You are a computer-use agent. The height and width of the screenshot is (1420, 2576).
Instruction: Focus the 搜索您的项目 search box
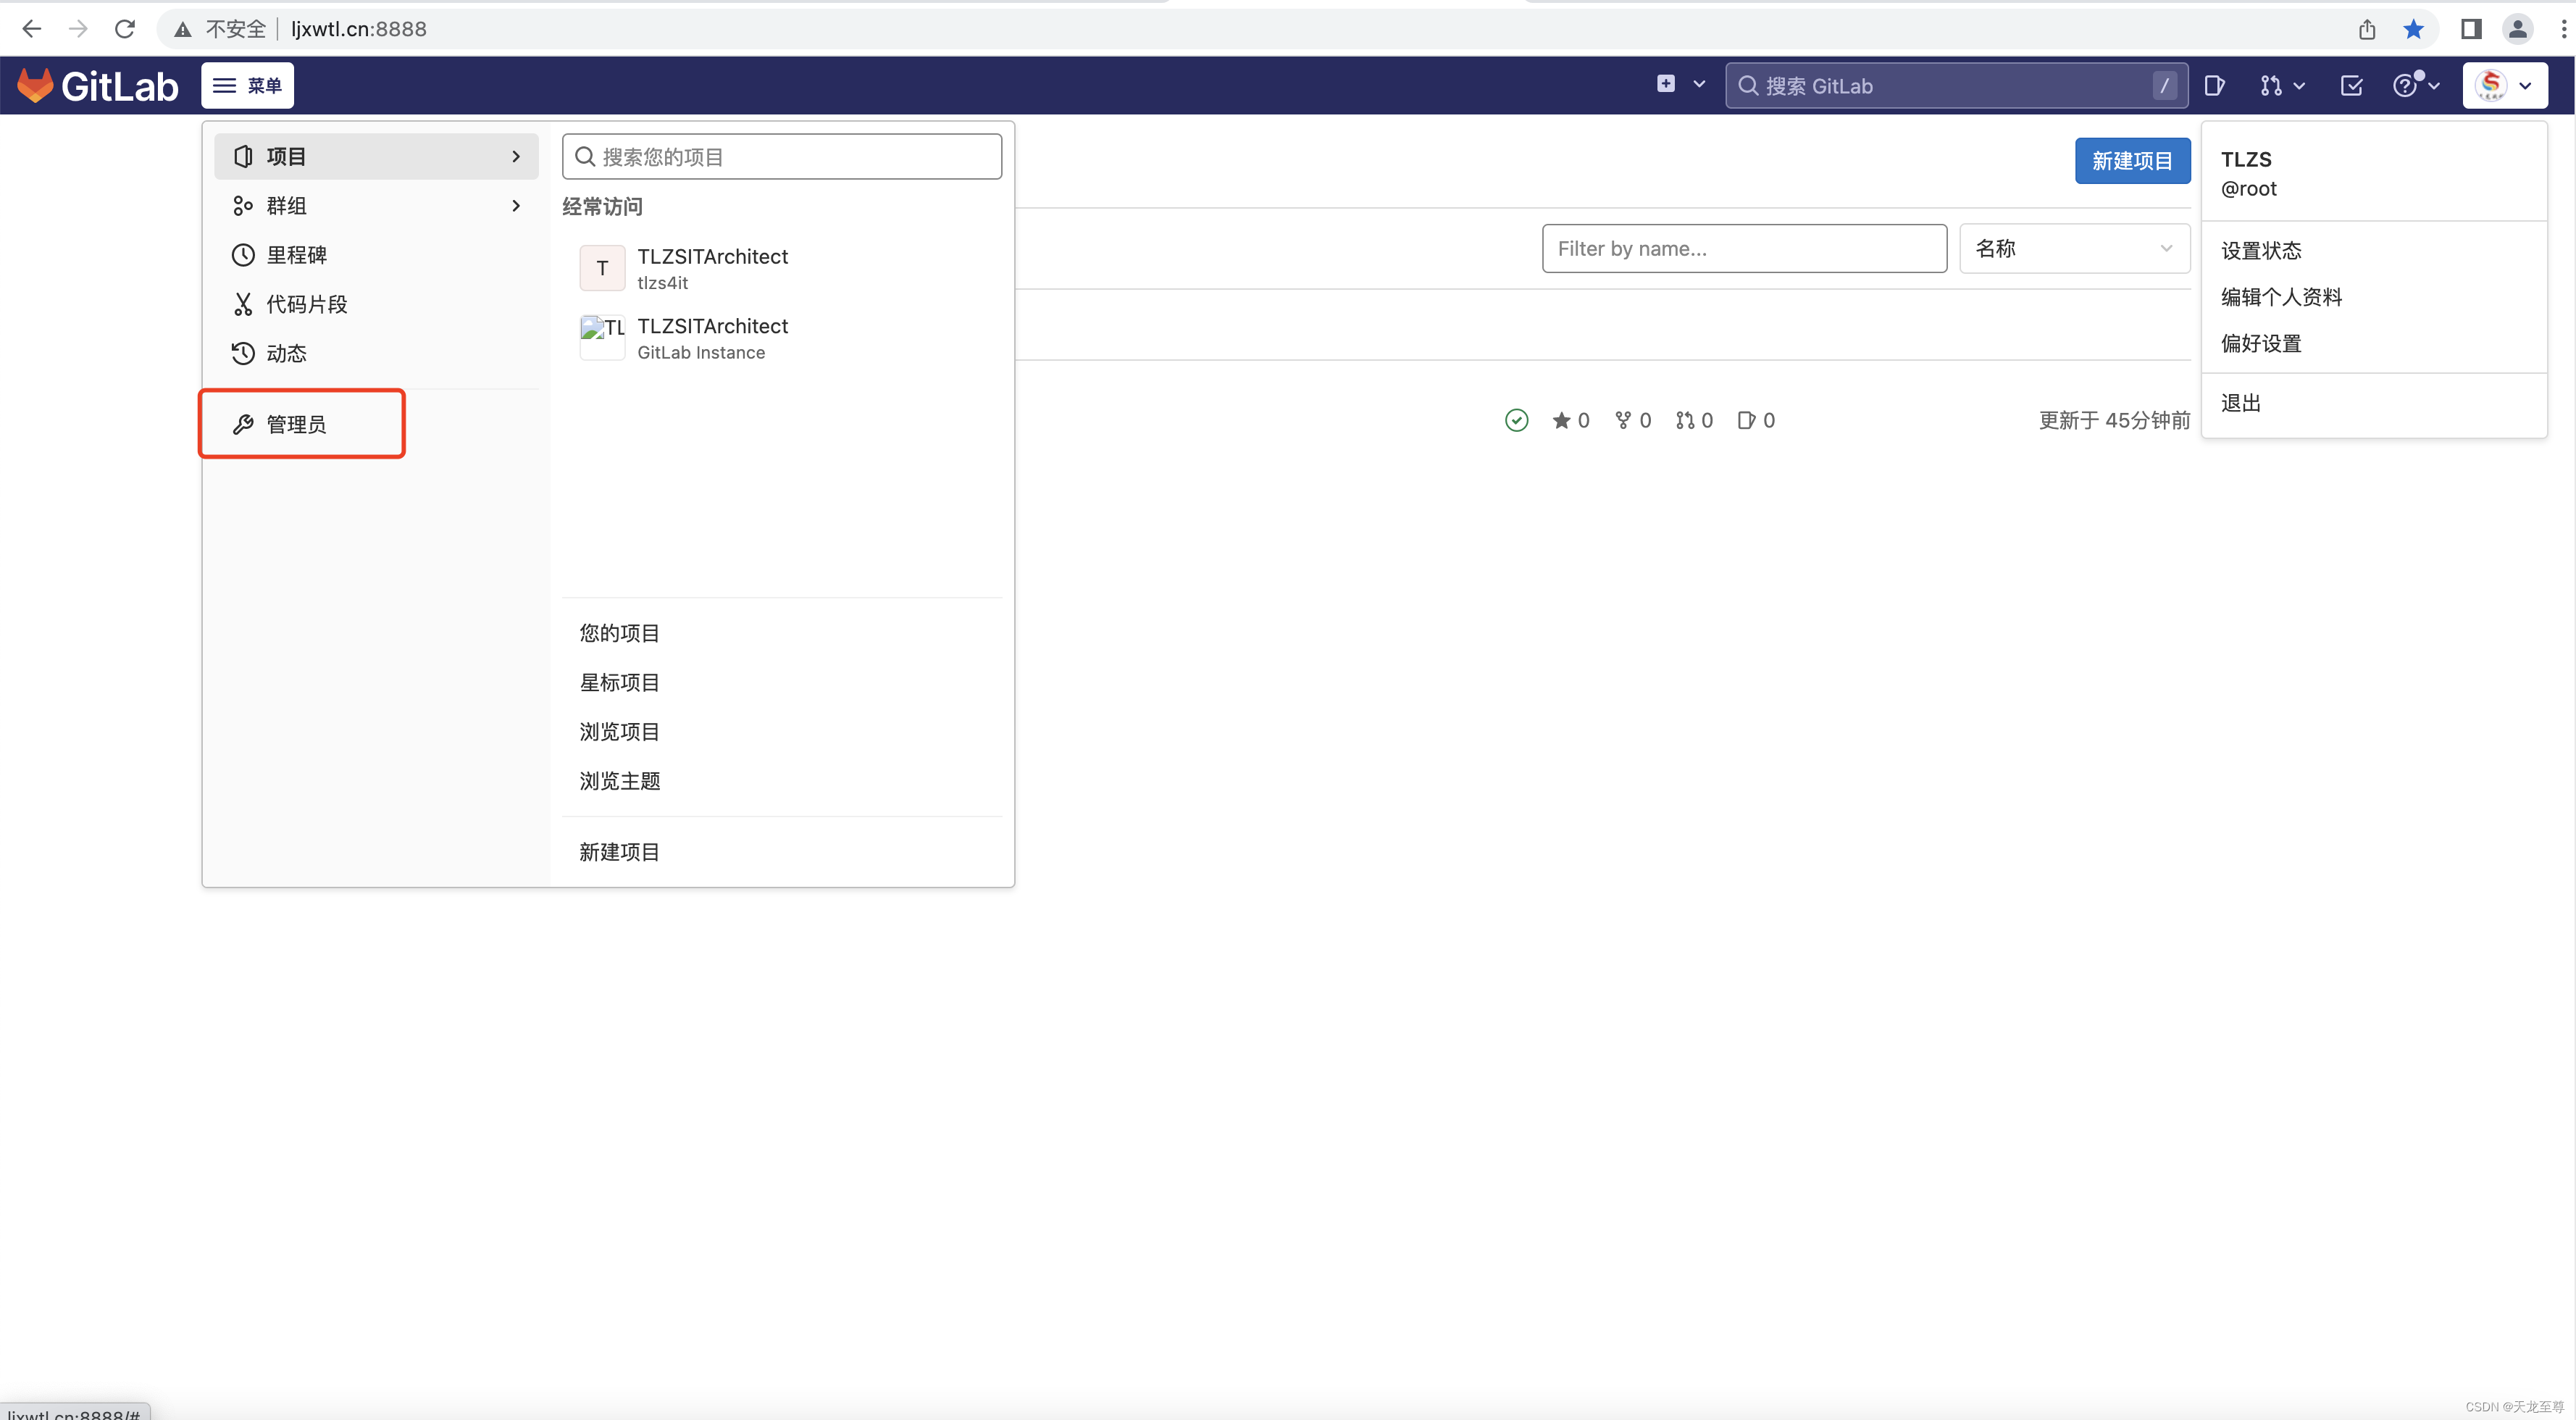click(x=781, y=156)
